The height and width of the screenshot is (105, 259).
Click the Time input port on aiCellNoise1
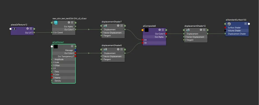point(52,72)
